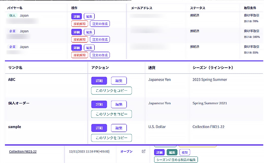Click このリンクをコピー for the sample link

point(111,138)
